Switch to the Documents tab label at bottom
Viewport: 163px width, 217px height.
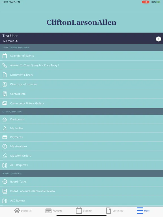tap(118, 211)
